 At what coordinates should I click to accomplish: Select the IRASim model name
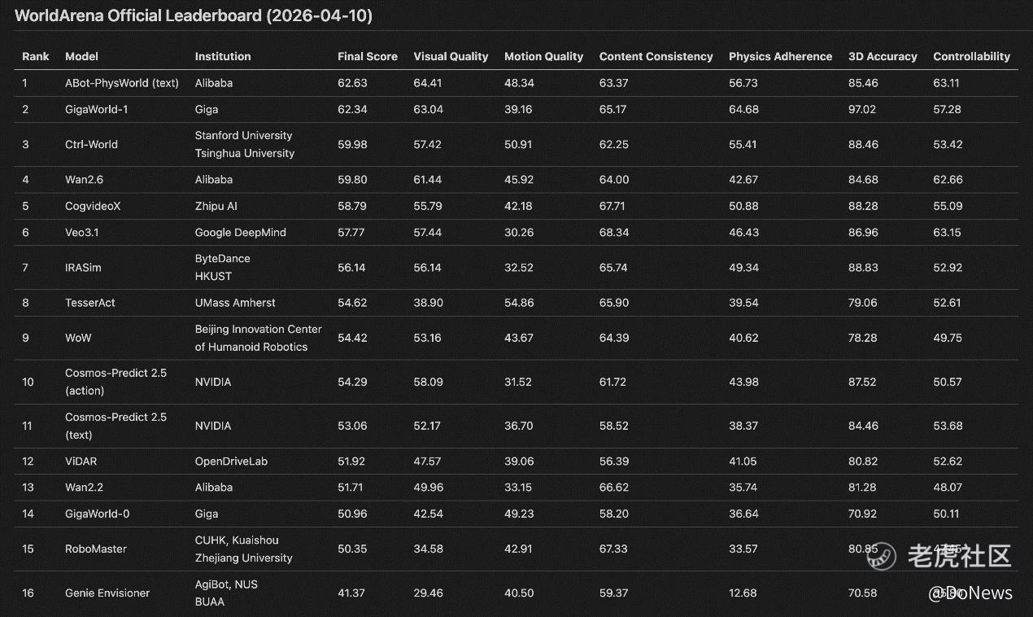point(83,267)
